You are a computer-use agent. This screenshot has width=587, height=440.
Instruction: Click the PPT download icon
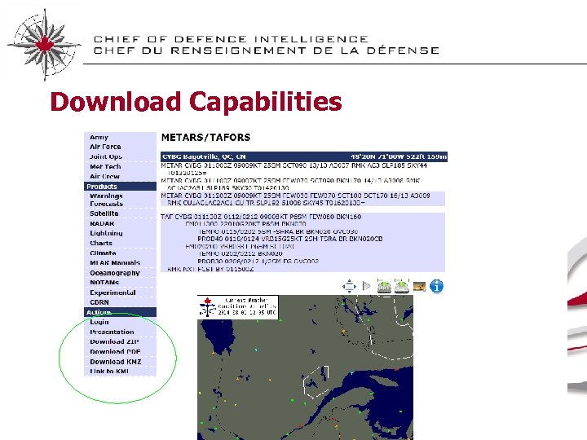tap(384, 286)
